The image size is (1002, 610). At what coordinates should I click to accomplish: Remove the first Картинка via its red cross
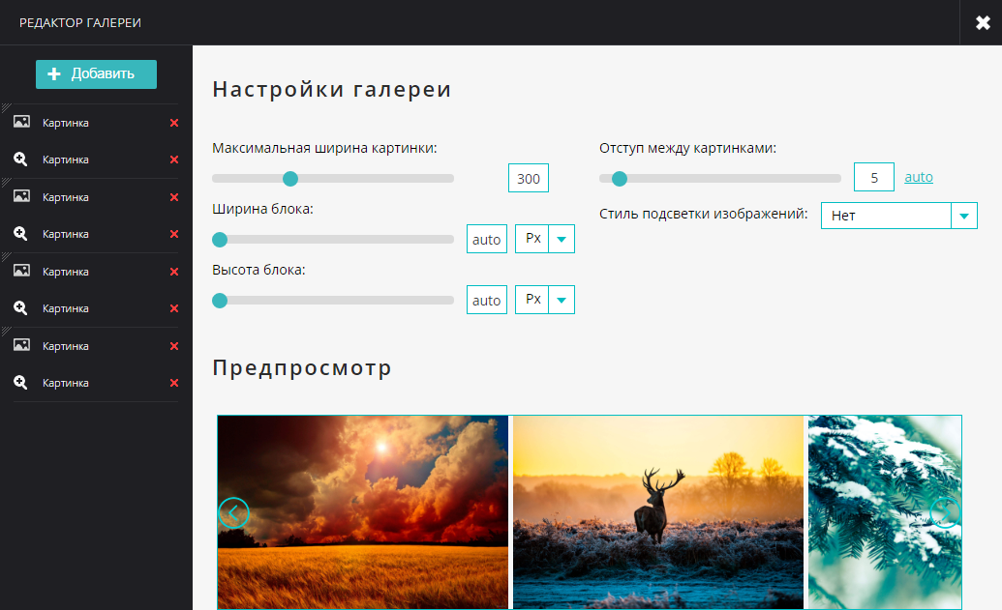point(173,122)
